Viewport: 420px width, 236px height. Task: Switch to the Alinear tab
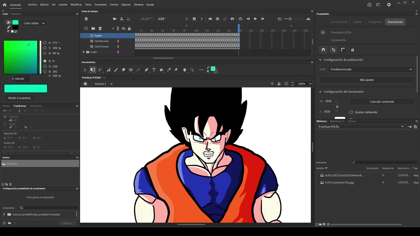6,106
